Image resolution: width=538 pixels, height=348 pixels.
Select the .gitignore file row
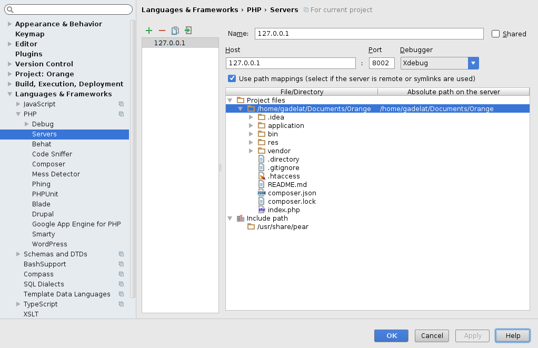coord(377,168)
